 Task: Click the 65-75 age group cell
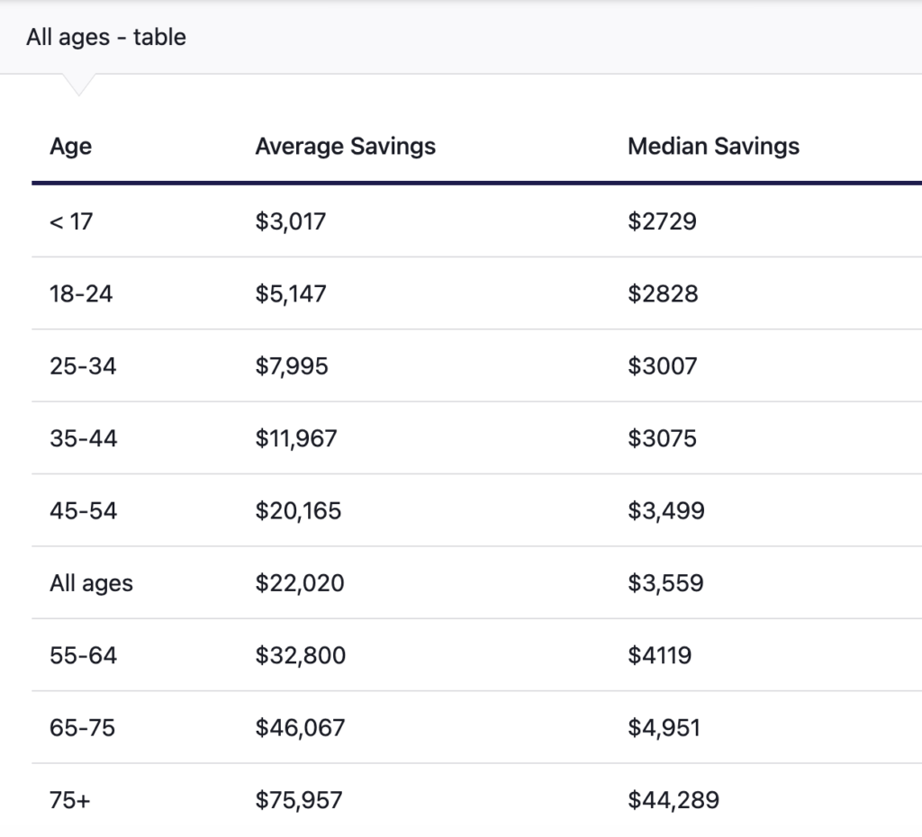tap(82, 727)
